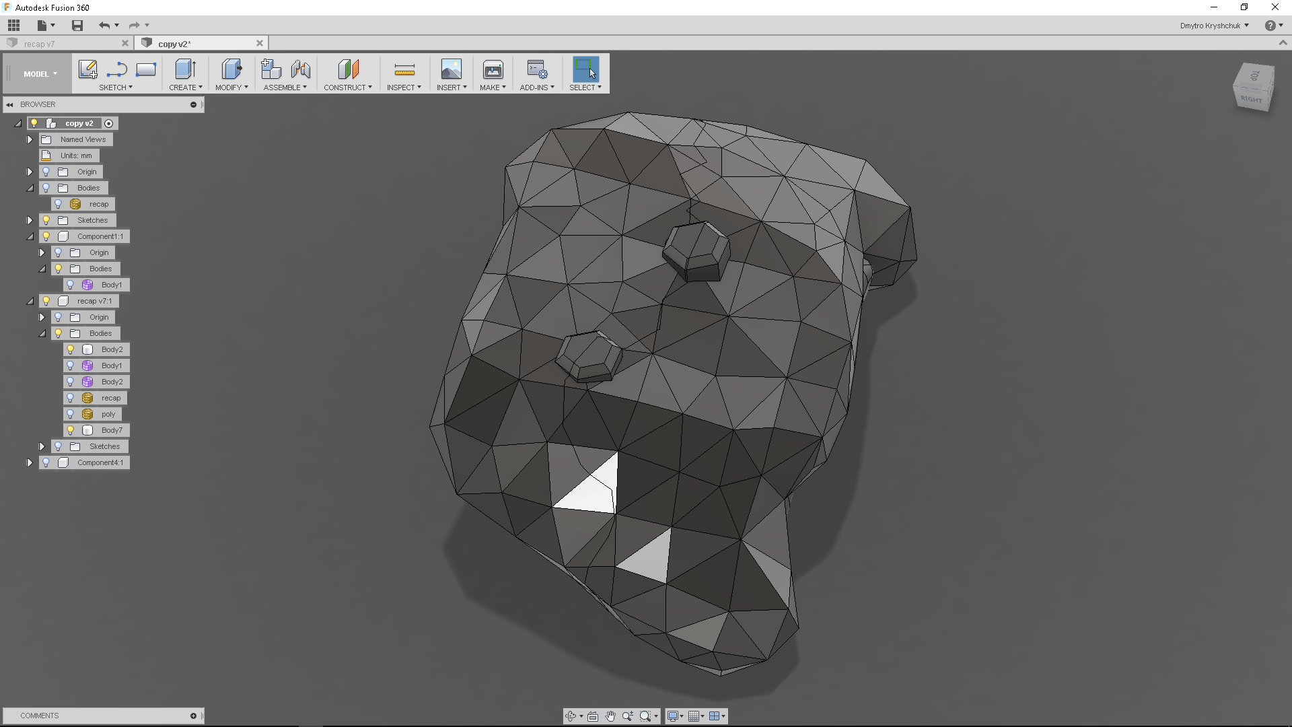Click the ViewCube RIGHT face
Screen dimensions: 1292x727
[x=1252, y=99]
